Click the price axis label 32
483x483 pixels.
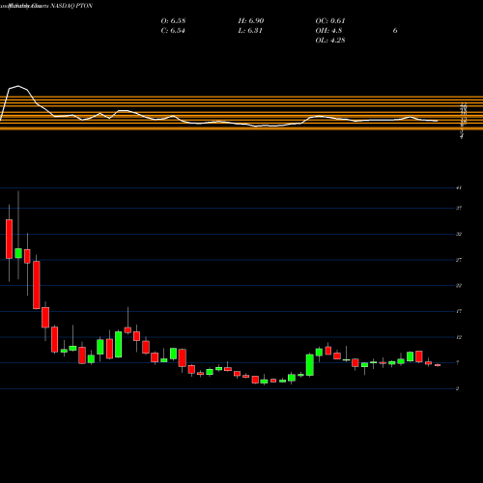(x=459, y=234)
